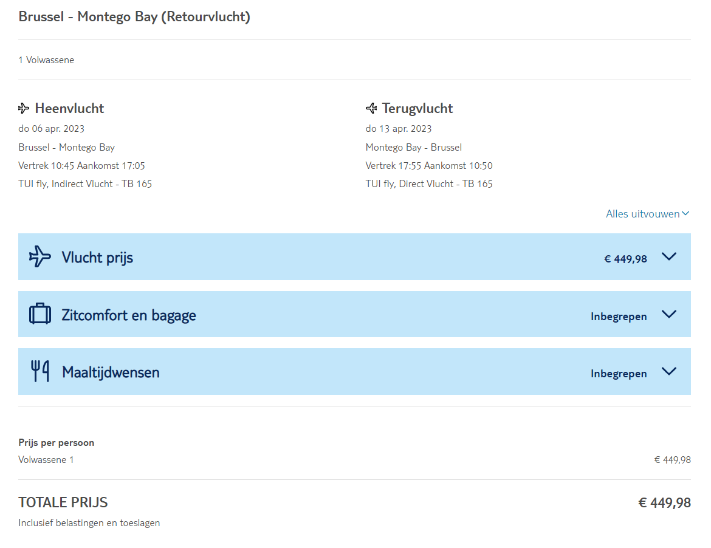Expand Zitcomfort en bagage with its chevron
The height and width of the screenshot is (548, 711).
[669, 314]
